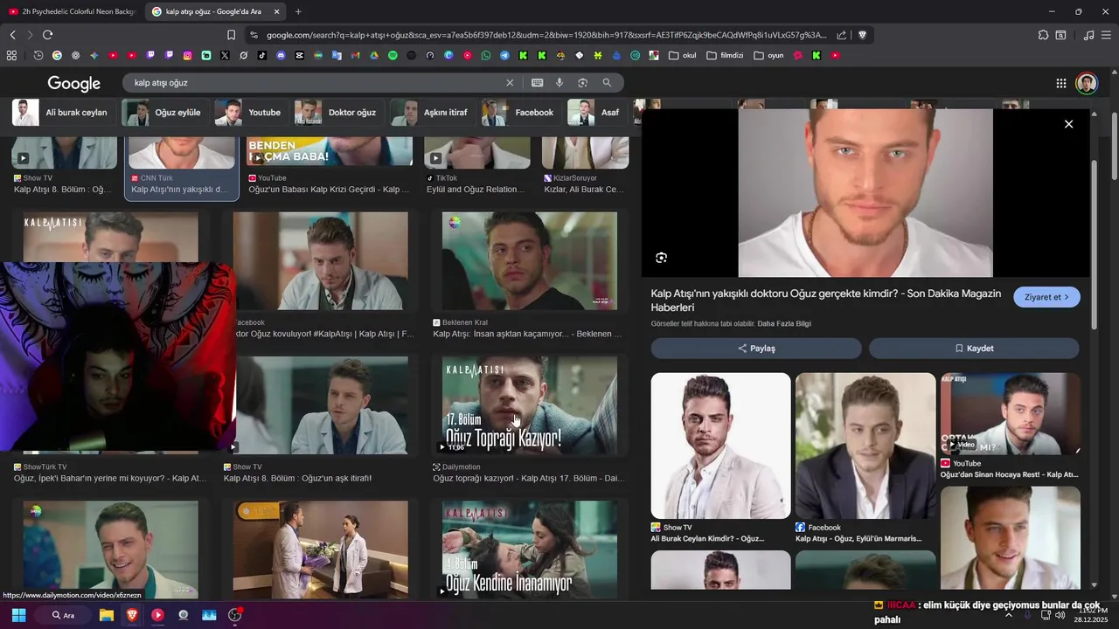Open the Google apps grid
The height and width of the screenshot is (629, 1119).
click(1060, 83)
